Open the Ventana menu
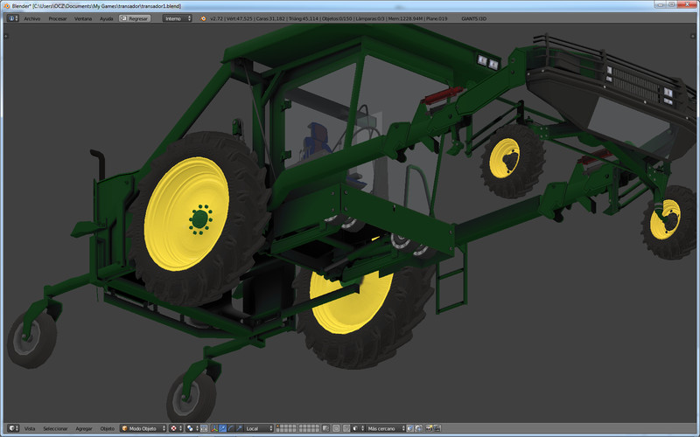700x437 pixels. click(83, 17)
